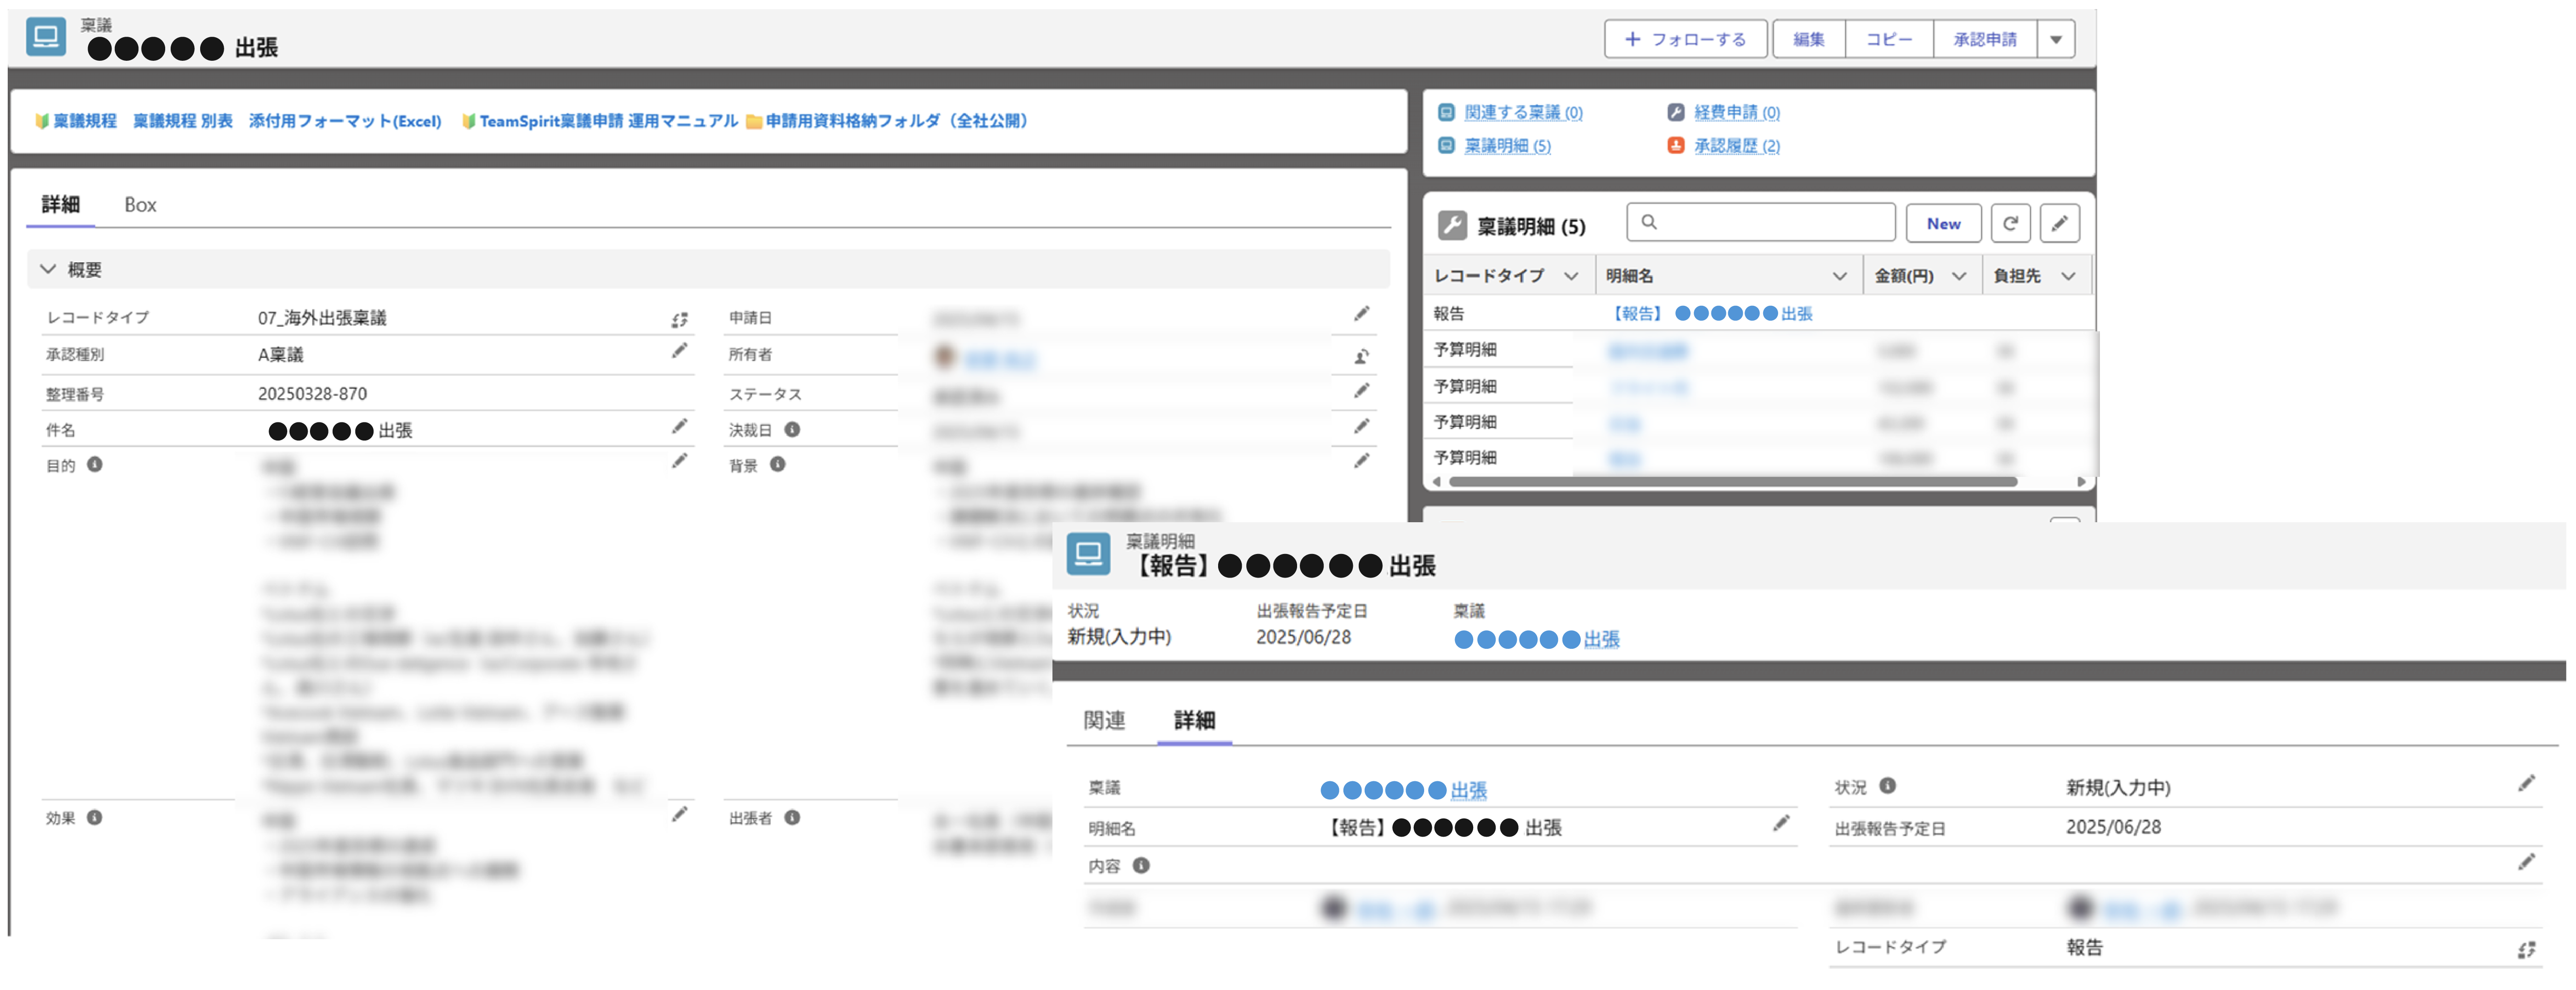The image size is (2576, 990).
Task: Open the dropdown arrow next to 承認申請
Action: (x=2056, y=40)
